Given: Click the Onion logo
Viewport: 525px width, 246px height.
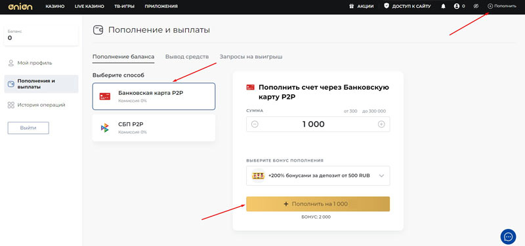Looking at the screenshot, I should coord(20,7).
